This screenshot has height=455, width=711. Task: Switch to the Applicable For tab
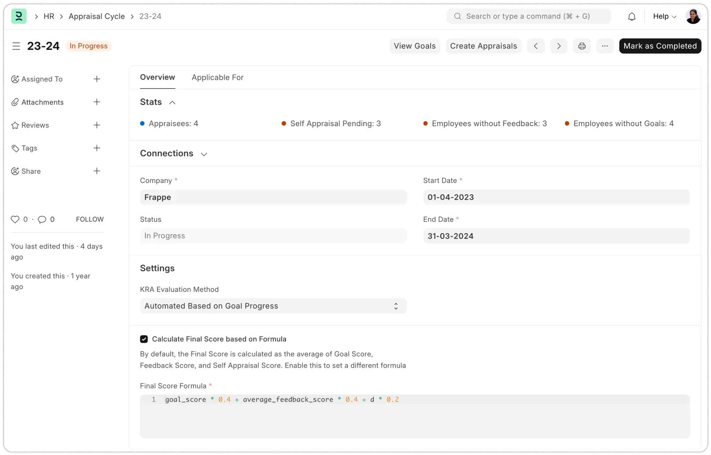point(217,77)
